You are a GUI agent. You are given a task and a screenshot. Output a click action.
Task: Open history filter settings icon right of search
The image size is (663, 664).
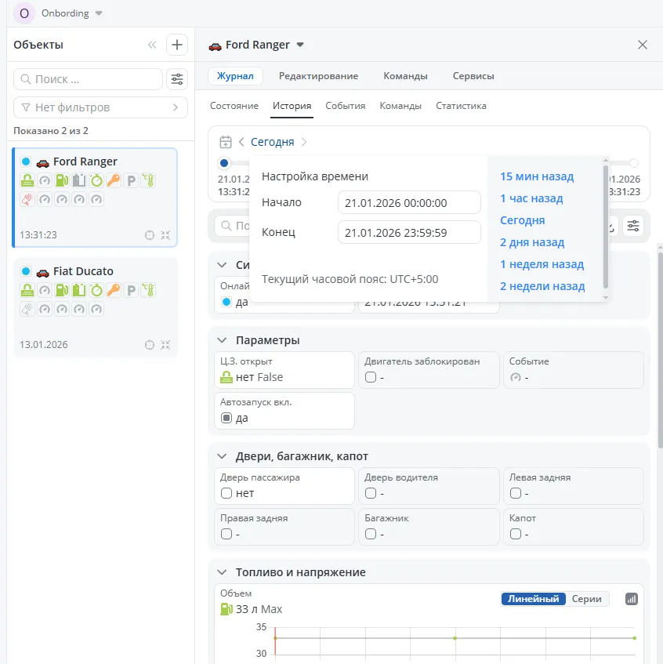tap(633, 226)
